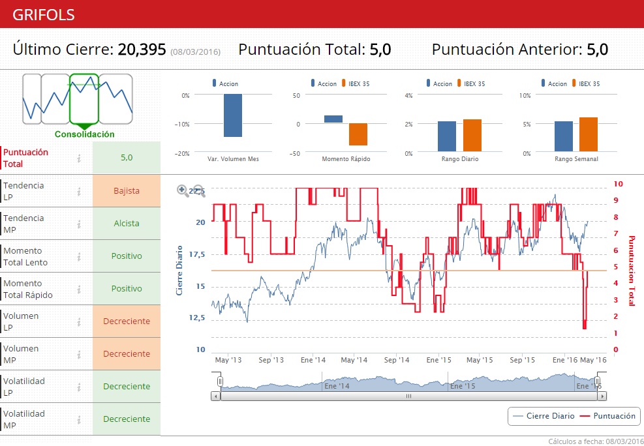Image resolution: width=644 pixels, height=446 pixels.
Task: Click Positivo value for Momento Total Lento
Action: 127,256
